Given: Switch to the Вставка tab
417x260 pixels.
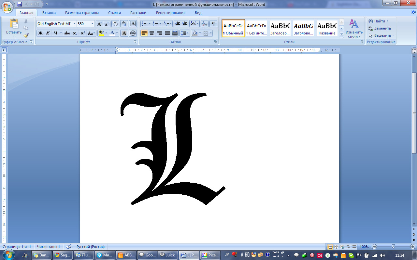Looking at the screenshot, I should (49, 13).
